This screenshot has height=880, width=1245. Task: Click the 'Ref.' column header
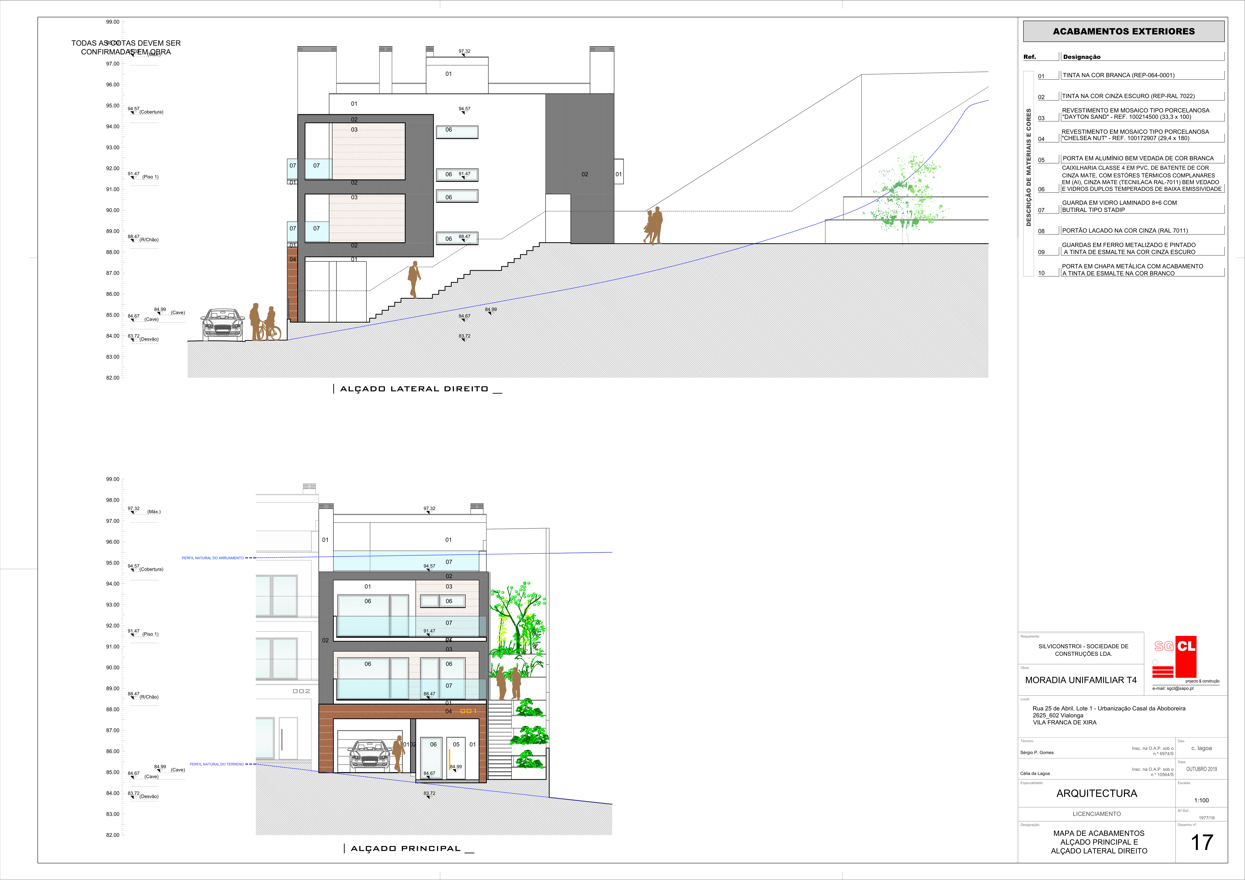[1029, 57]
